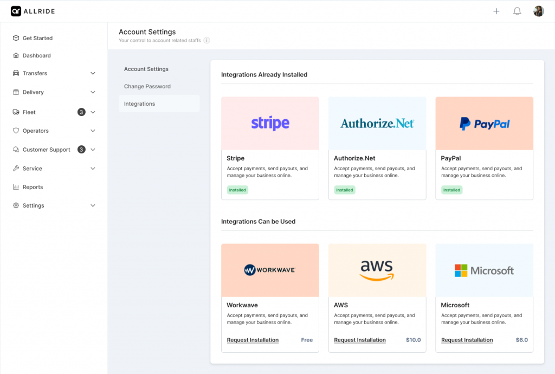Click the Transfers car icon

(16, 73)
